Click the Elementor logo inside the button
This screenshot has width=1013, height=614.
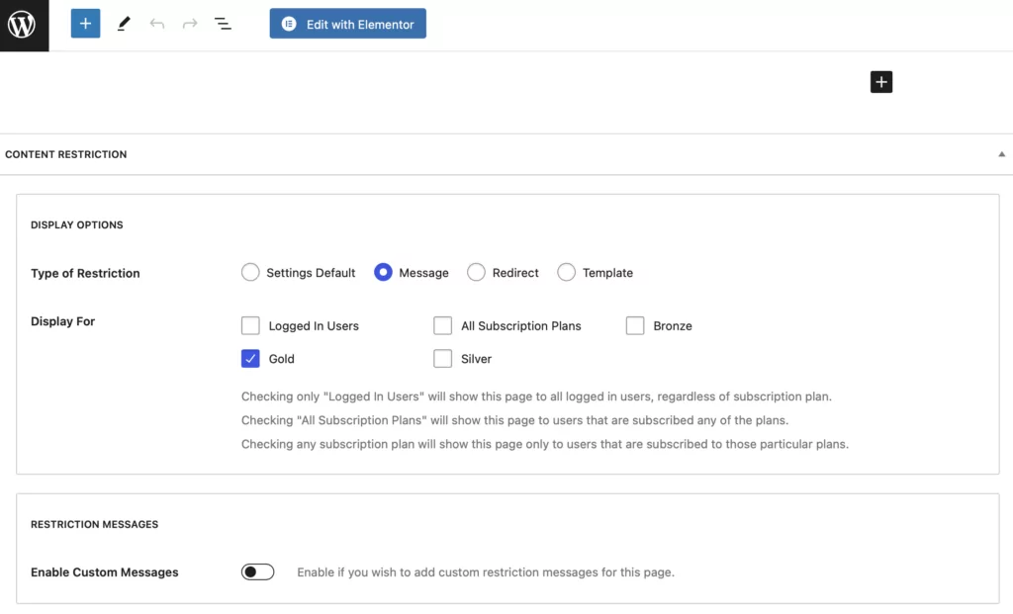(289, 24)
